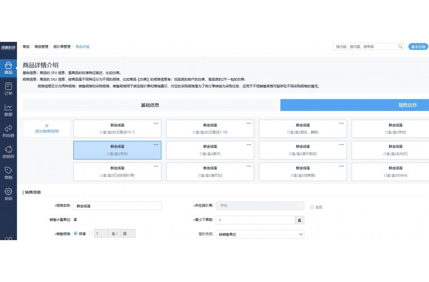Open the 供应链 sidebar module
Image resolution: width=429 pixels, height=282 pixels.
tap(8, 131)
